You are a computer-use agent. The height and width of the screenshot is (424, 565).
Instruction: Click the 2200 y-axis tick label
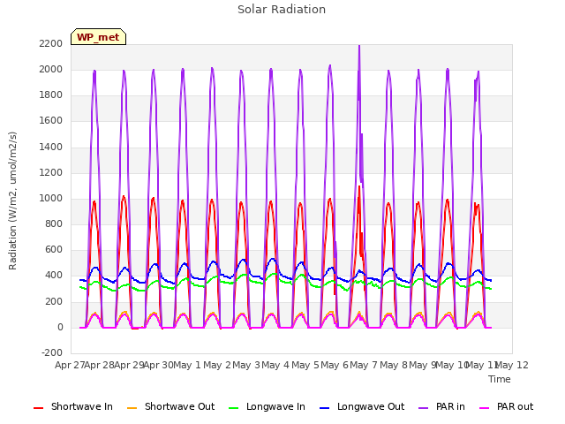click(x=51, y=43)
